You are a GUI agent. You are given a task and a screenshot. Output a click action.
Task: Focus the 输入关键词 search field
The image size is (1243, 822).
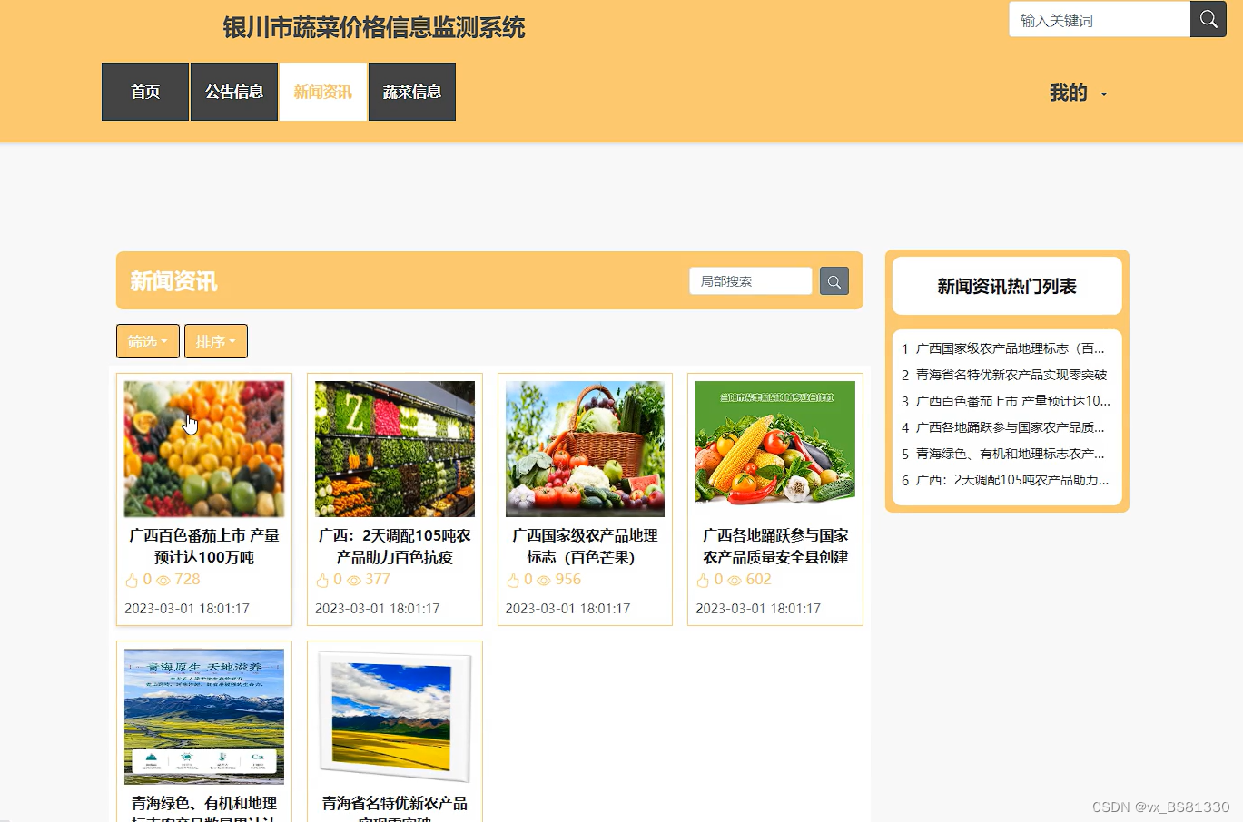(x=1100, y=19)
